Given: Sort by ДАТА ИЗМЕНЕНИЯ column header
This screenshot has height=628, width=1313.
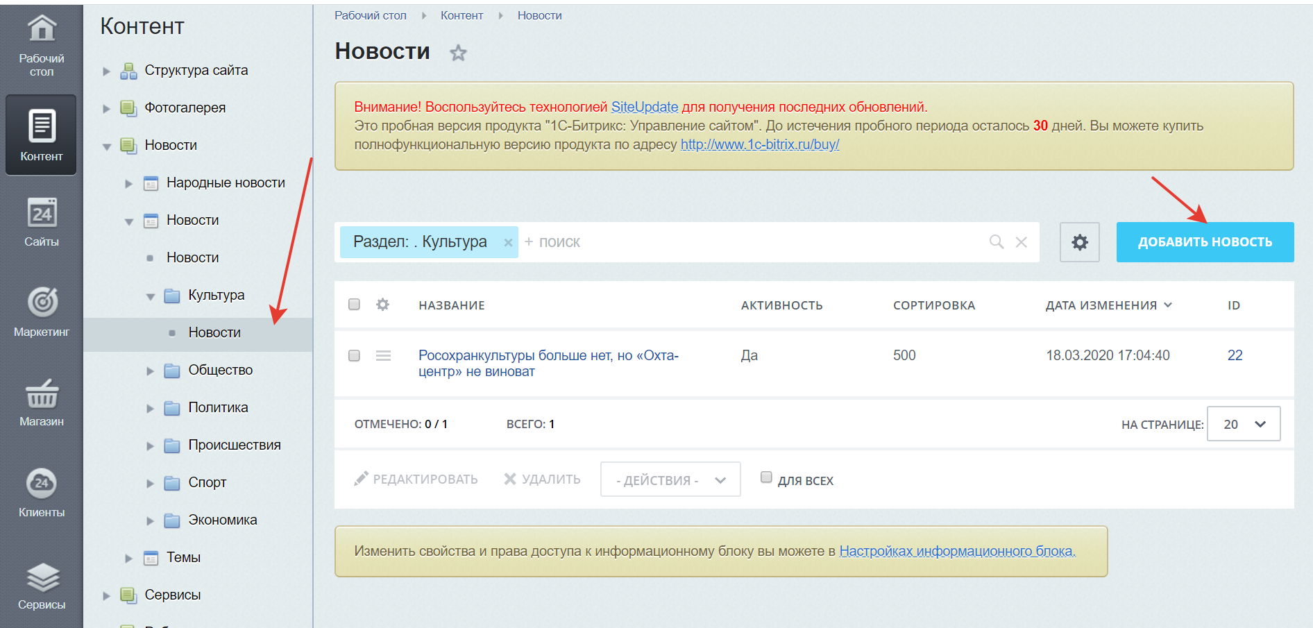Looking at the screenshot, I should 1108,305.
